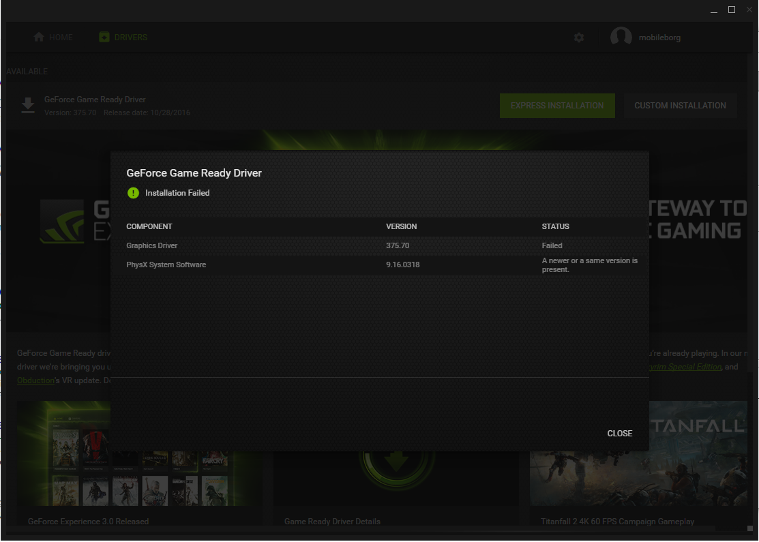Open the mobileborg account name

tap(659, 37)
